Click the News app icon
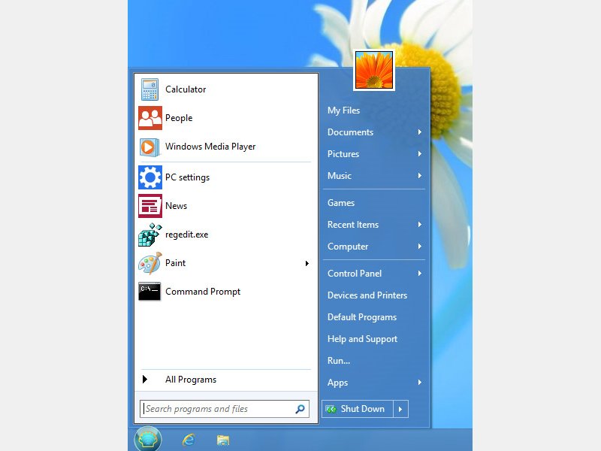 149,206
